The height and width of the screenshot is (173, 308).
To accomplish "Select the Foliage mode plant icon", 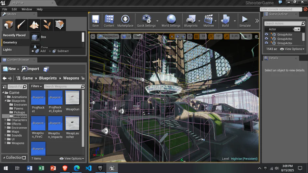I will click(47, 25).
